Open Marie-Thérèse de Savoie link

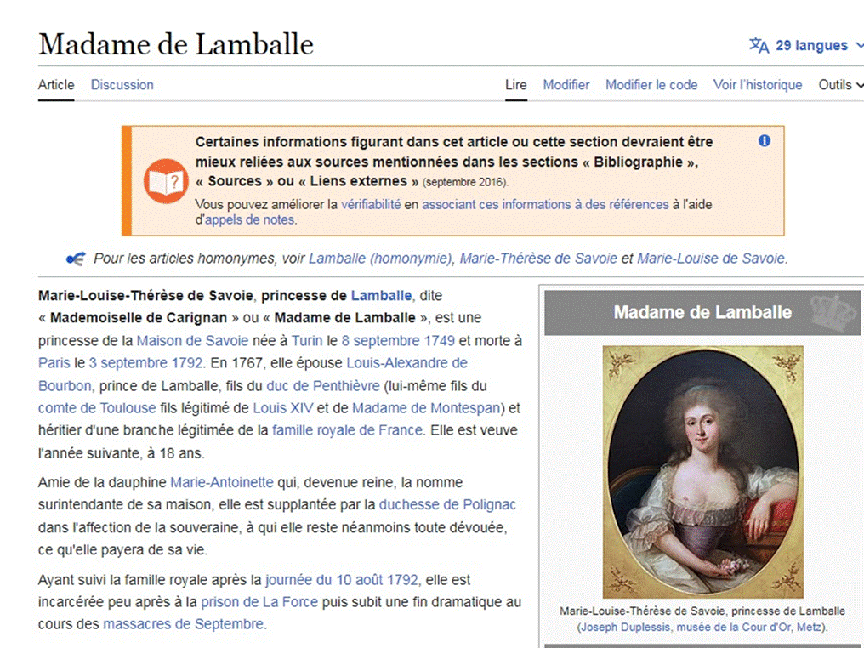[x=538, y=259]
